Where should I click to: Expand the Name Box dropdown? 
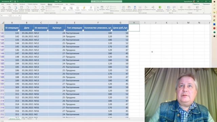(x=8, y=16)
